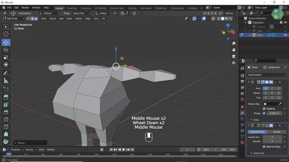Switch to the Sculpting workspace tab
The image size is (289, 162).
point(86,8)
